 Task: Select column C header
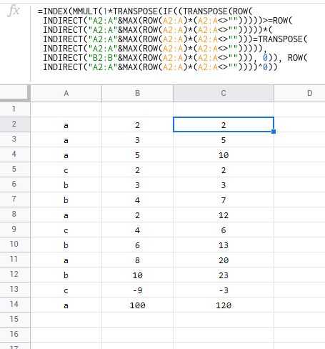(224, 93)
